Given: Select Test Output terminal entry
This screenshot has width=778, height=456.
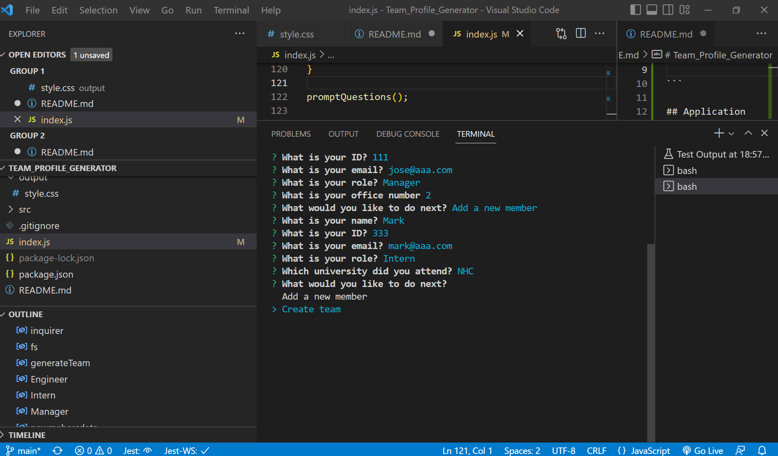Looking at the screenshot, I should click(x=717, y=154).
